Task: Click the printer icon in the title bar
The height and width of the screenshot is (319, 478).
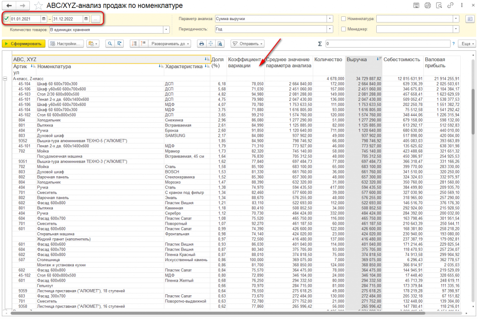Action: click(428, 6)
